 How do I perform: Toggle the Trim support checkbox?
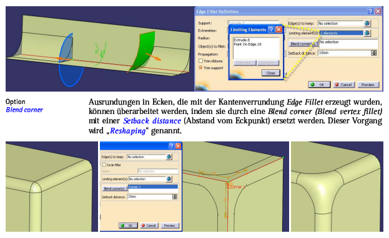[200, 67]
